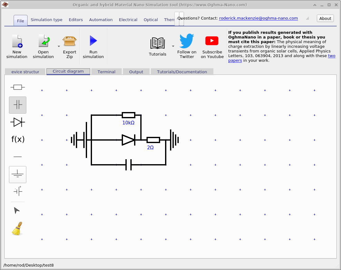Use the broom tool to clean the circuit
The image size is (341, 270).
18,229
